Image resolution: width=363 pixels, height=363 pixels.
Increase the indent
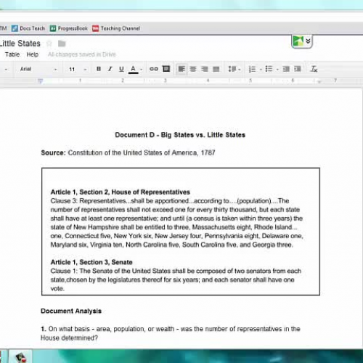click(298, 69)
